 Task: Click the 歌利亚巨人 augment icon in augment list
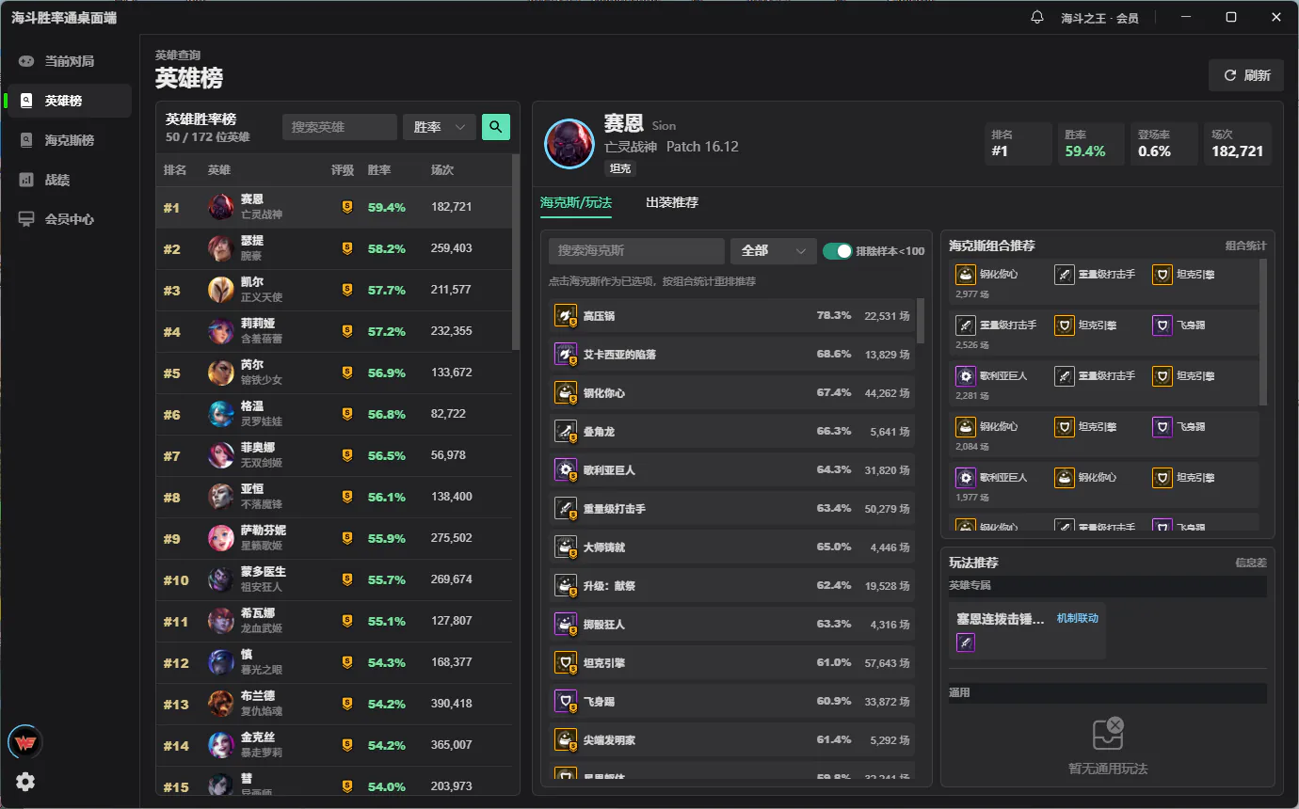(x=566, y=469)
